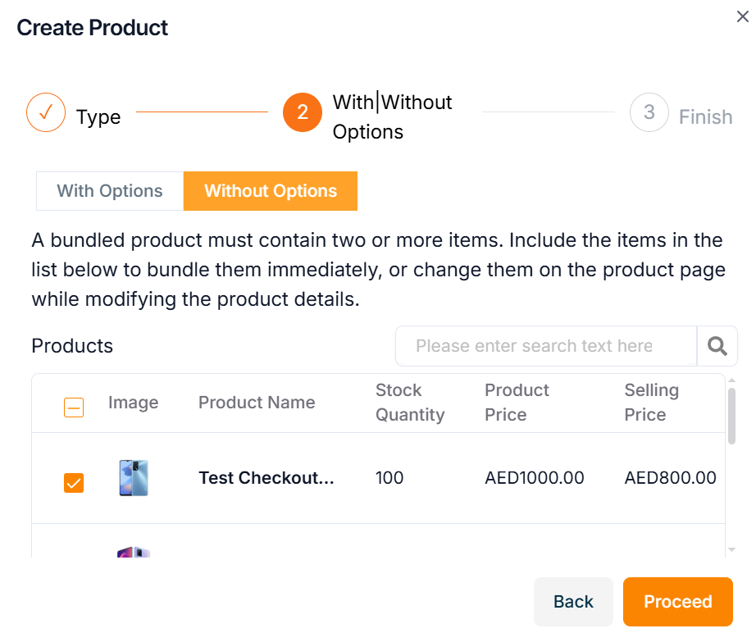Go back using the Back button

click(573, 602)
